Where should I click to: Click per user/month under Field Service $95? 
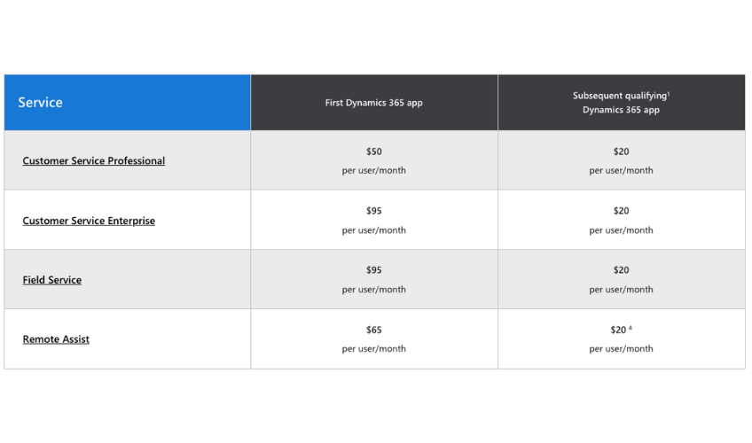click(x=373, y=290)
